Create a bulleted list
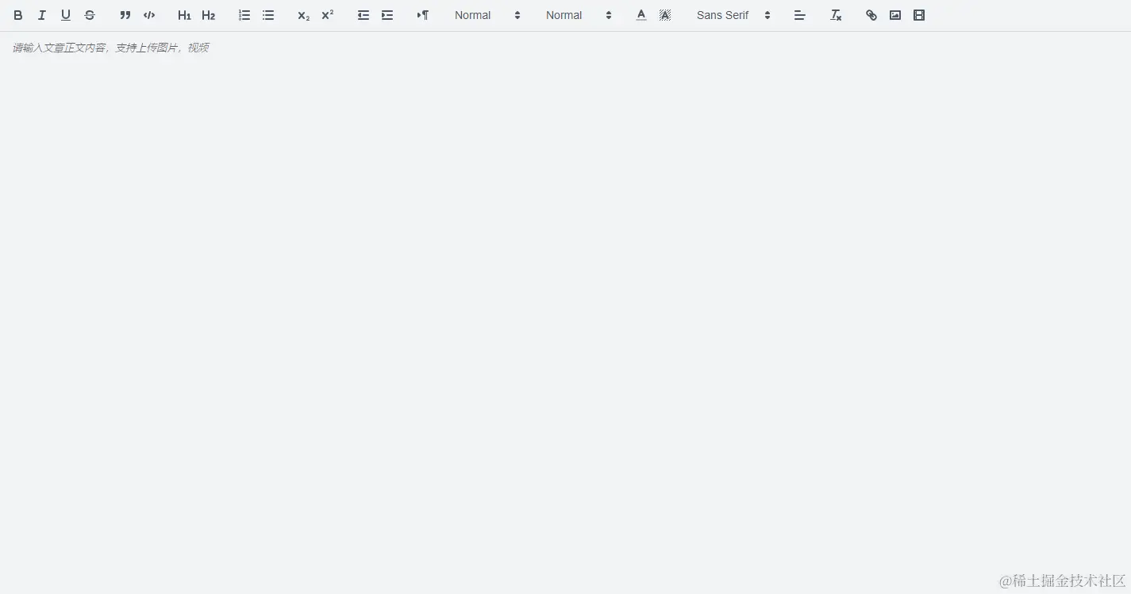 point(268,15)
